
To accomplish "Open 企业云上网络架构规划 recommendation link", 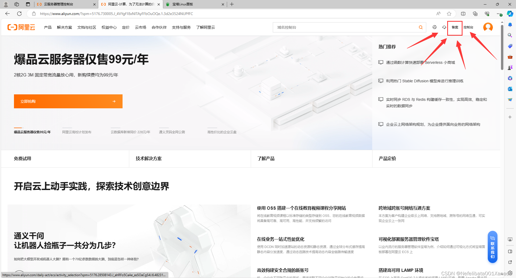I will coord(433,124).
